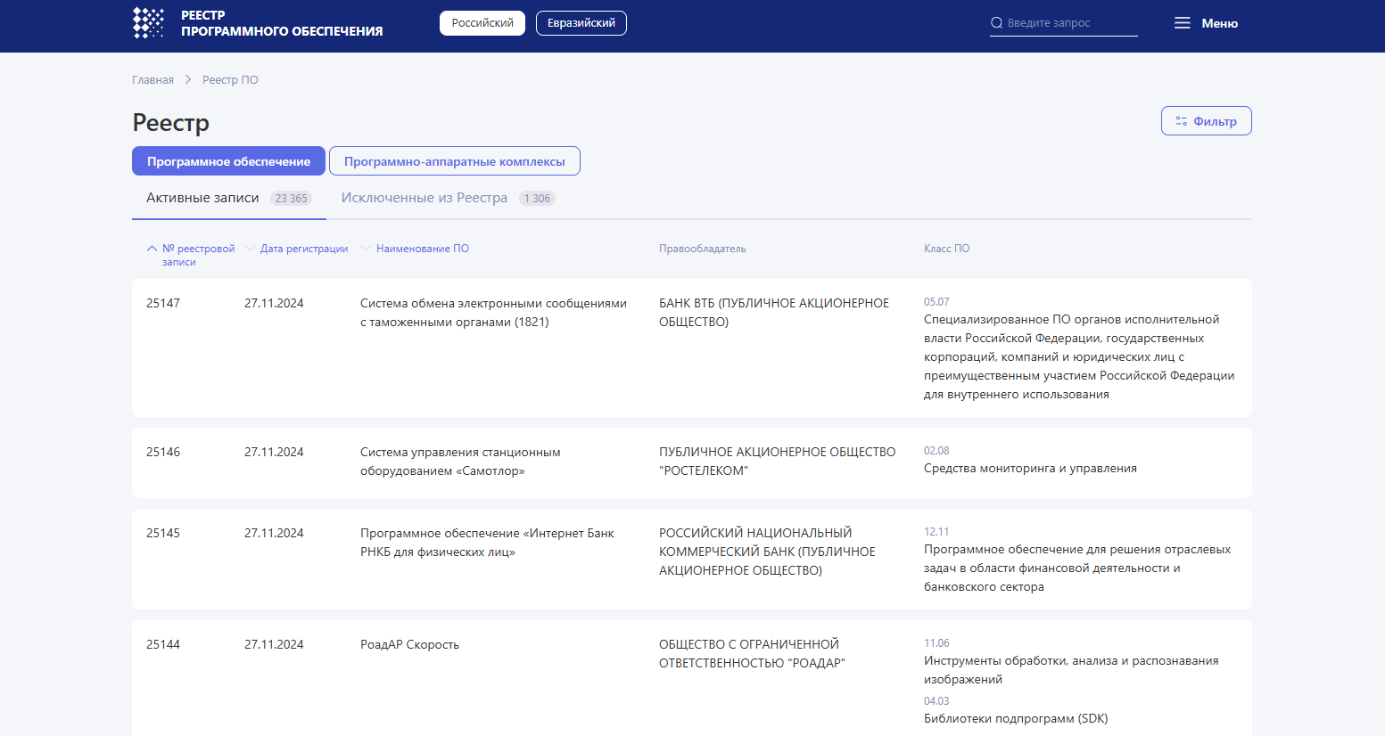Focus the Введите запрос search field
1385x736 pixels.
(x=1070, y=23)
